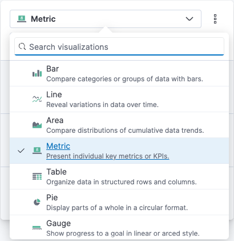Choose the Table visualization option

tap(119, 176)
